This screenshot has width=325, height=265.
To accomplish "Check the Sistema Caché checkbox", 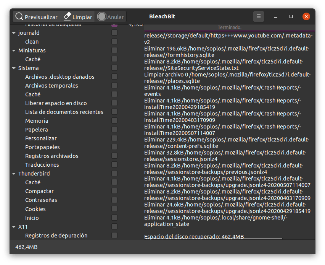I will (x=114, y=94).
